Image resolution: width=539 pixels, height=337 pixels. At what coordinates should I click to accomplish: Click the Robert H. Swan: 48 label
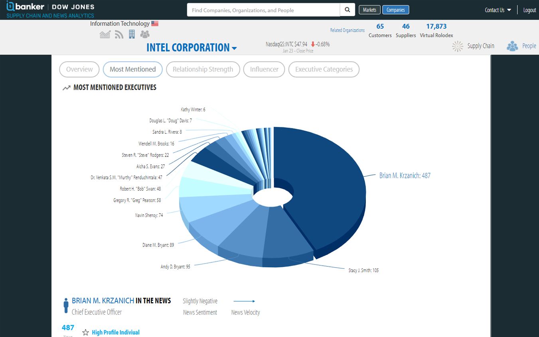coord(140,189)
